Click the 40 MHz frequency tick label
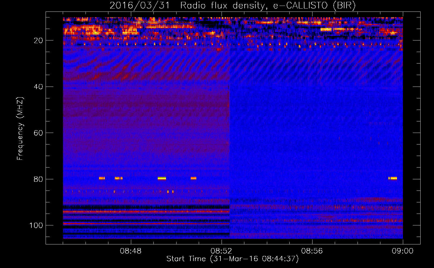Image resolution: width=434 pixels, height=268 pixels. coord(38,87)
